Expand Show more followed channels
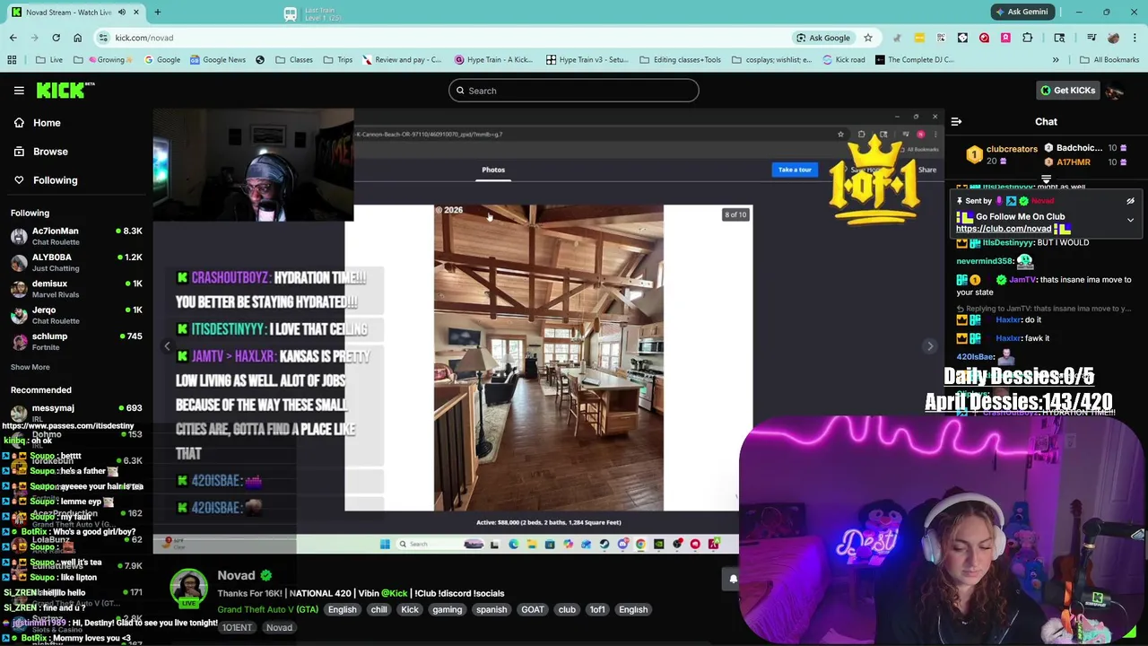This screenshot has height=646, width=1148. coord(30,367)
